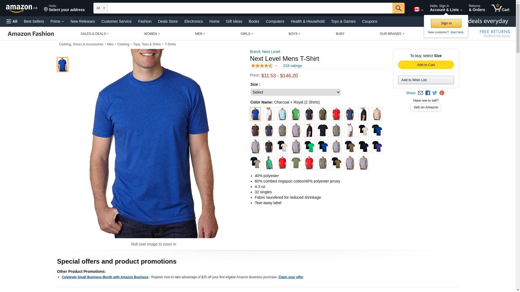Open the 218 ratings link
Viewport: 520px width, 292px height.
(292, 66)
